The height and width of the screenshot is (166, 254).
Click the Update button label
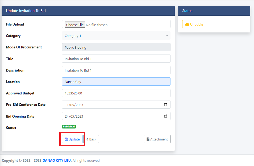[74, 139]
